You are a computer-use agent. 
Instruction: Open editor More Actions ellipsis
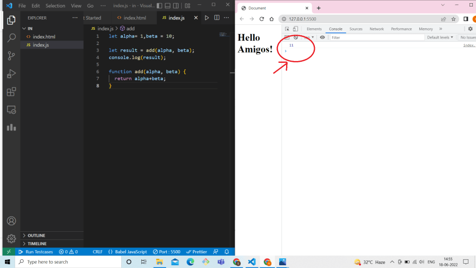227,18
